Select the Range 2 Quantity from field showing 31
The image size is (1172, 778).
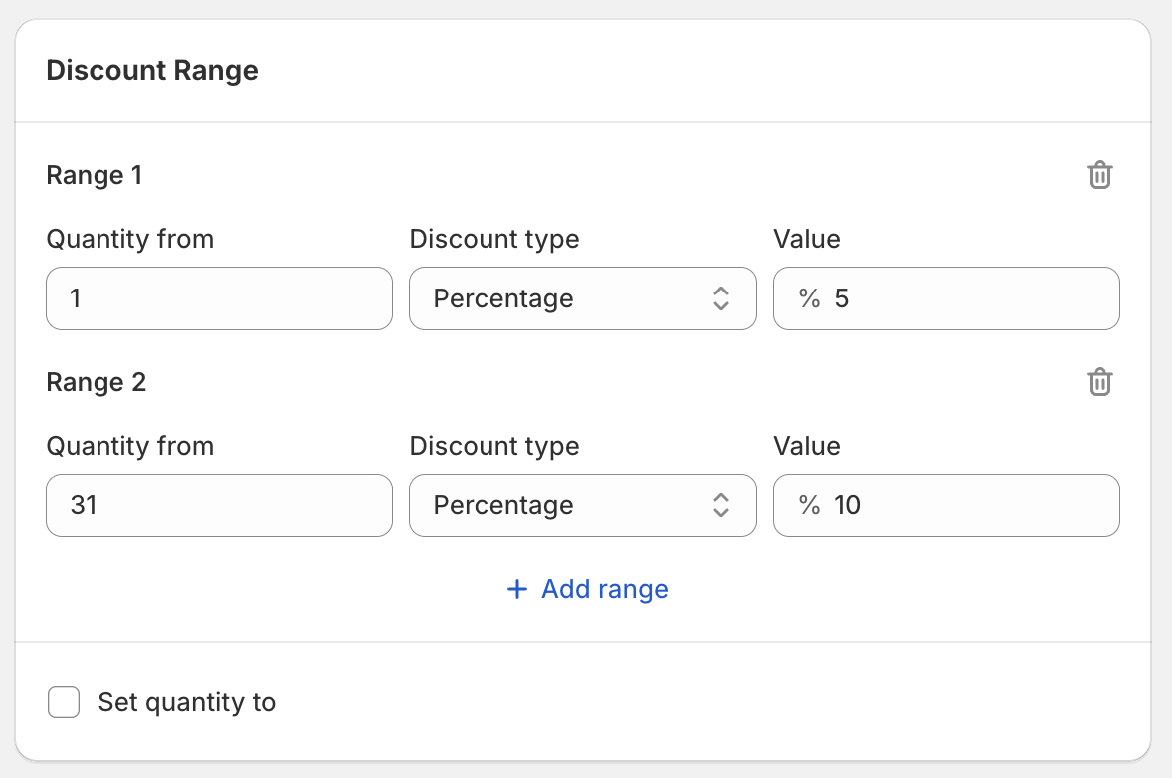pyautogui.click(x=219, y=505)
